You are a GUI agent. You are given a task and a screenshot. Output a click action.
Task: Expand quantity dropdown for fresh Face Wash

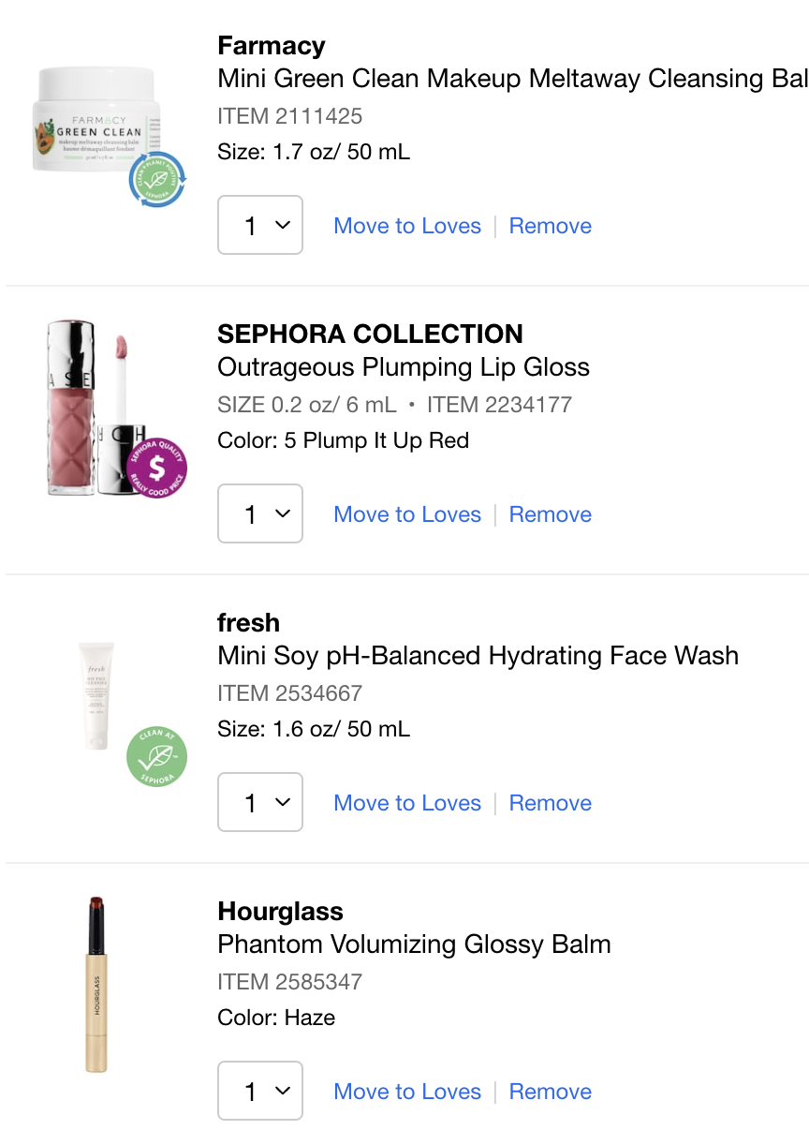[x=260, y=802]
